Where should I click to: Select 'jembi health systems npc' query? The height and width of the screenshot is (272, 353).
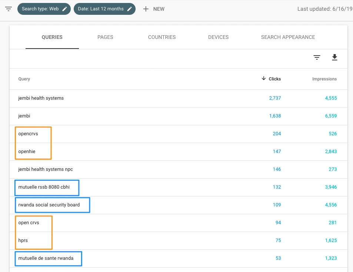(x=46, y=169)
